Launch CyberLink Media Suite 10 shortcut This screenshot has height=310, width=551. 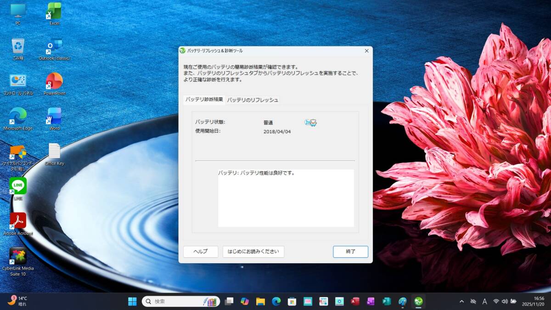pyautogui.click(x=18, y=262)
